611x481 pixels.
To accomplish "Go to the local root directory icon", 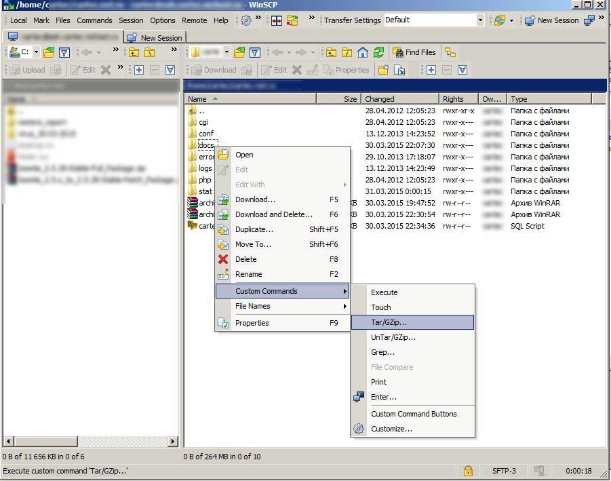I will (150, 52).
